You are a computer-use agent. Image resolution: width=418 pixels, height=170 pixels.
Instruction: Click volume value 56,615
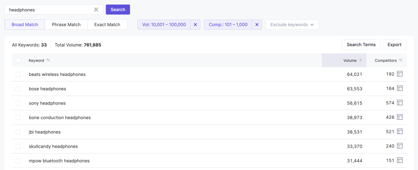coord(355,103)
